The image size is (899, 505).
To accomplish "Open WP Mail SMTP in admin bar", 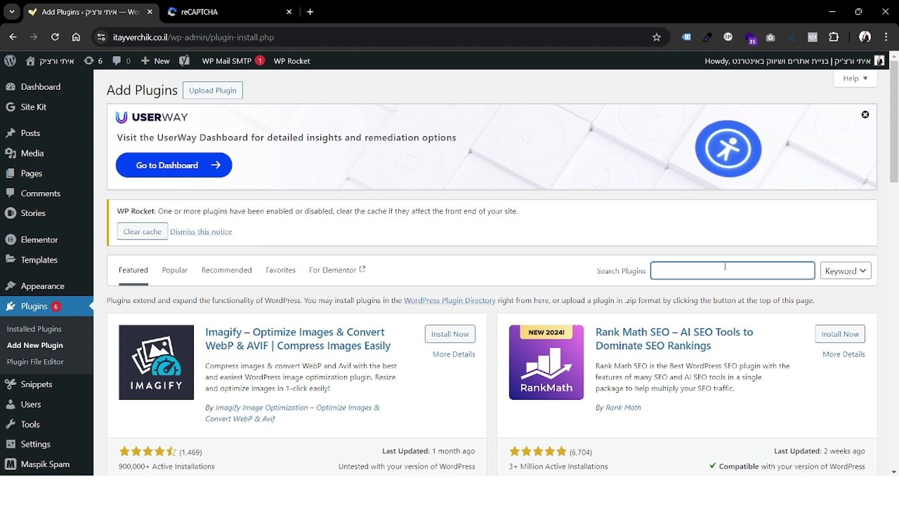I will [232, 61].
